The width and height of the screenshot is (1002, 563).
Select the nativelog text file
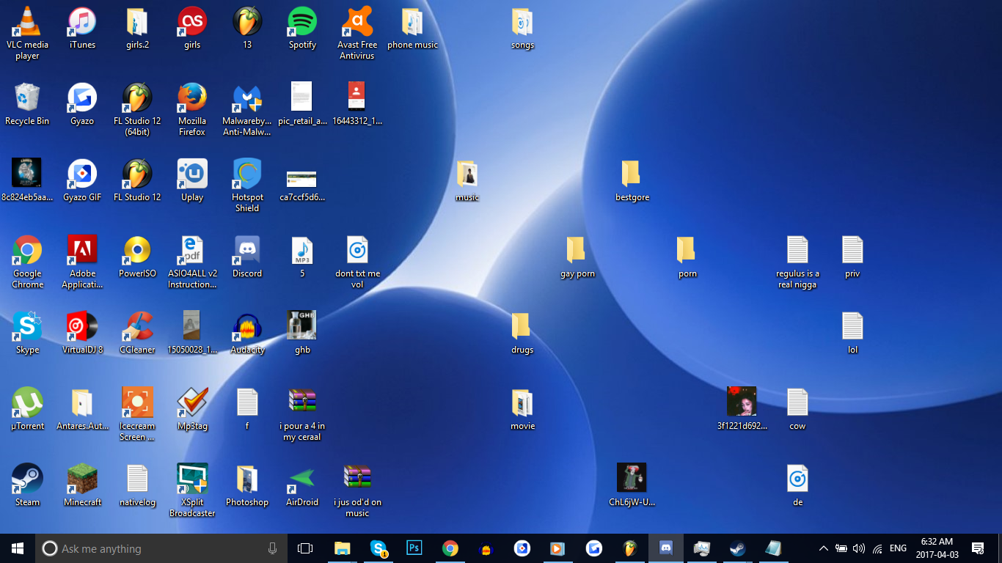[x=137, y=485]
